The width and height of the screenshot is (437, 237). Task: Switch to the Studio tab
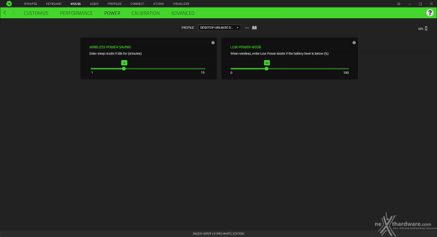point(158,4)
